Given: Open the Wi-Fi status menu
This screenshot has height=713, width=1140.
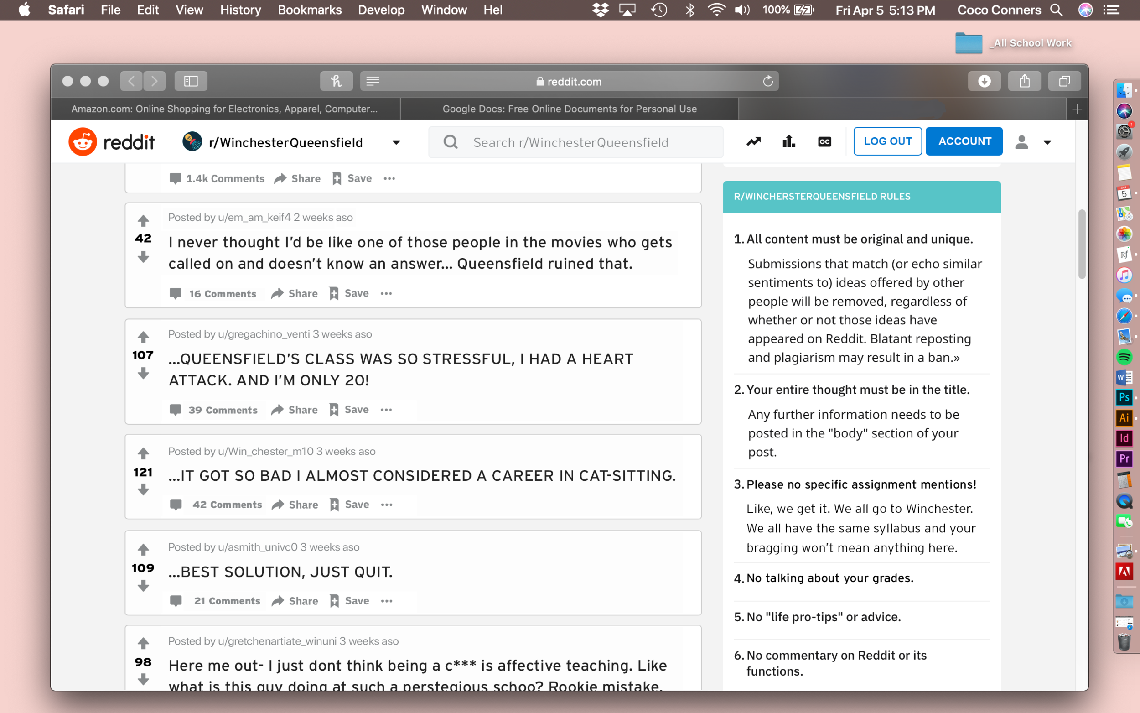Looking at the screenshot, I should point(716,10).
